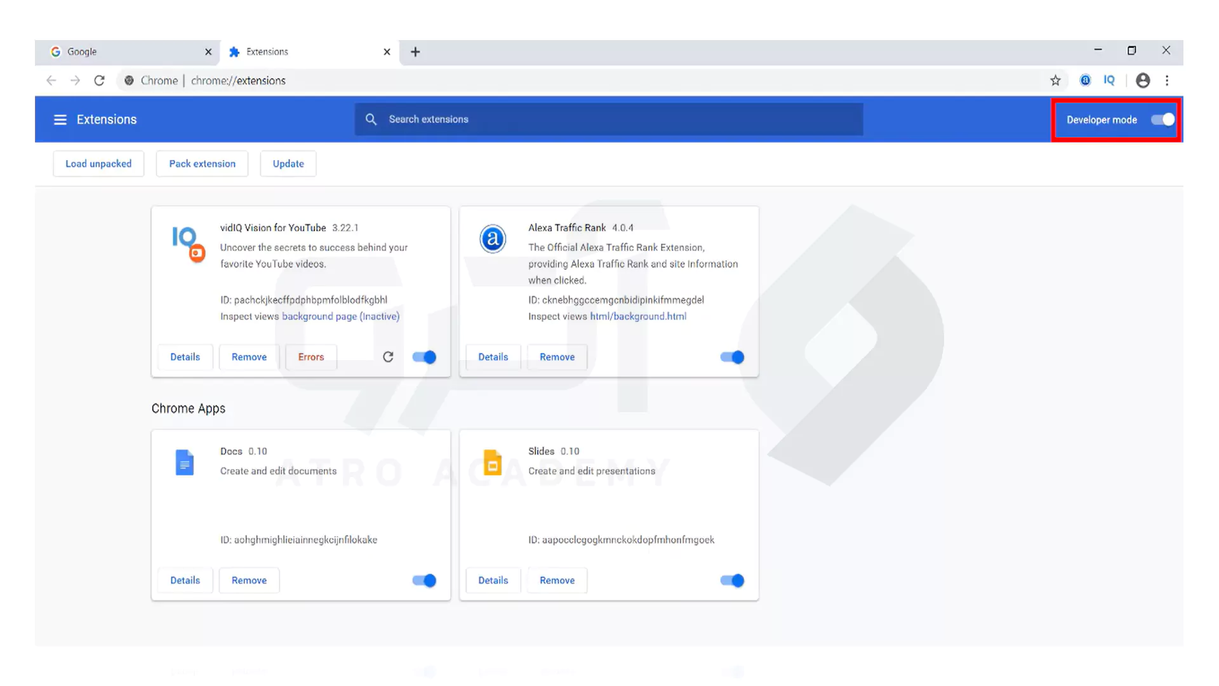Image resolution: width=1219 pixels, height=686 pixels.
Task: Click the site info icon in address bar
Action: pos(129,81)
